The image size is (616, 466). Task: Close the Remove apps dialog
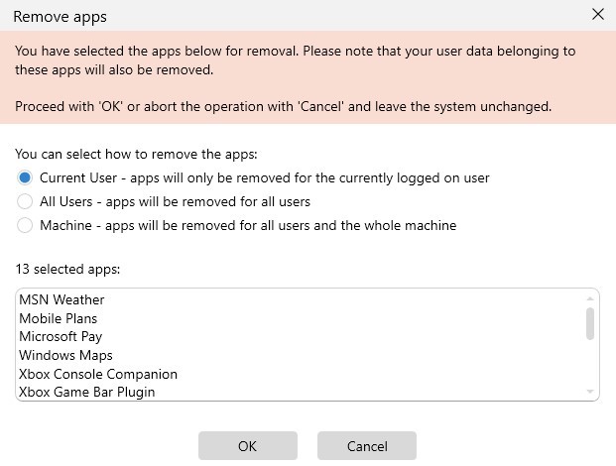(x=598, y=15)
